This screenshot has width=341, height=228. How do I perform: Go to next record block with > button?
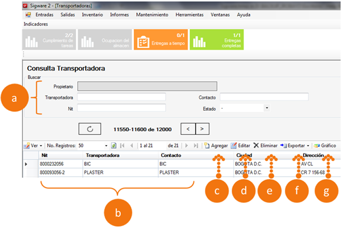(x=202, y=129)
